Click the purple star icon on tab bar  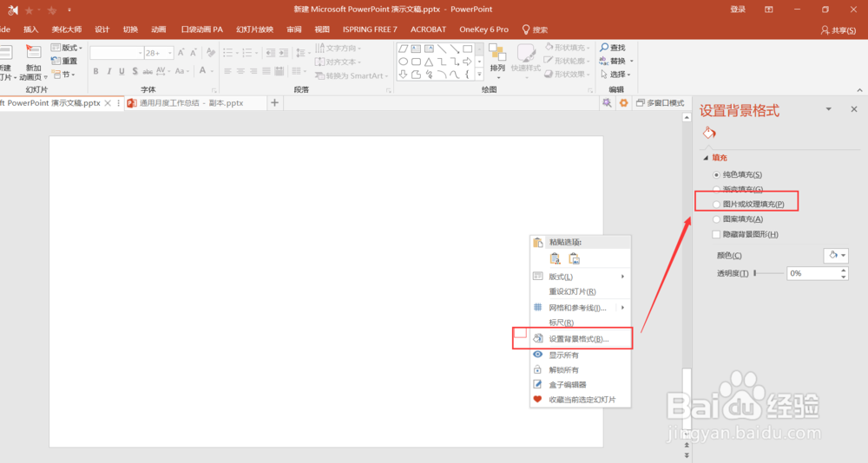pyautogui.click(x=608, y=103)
